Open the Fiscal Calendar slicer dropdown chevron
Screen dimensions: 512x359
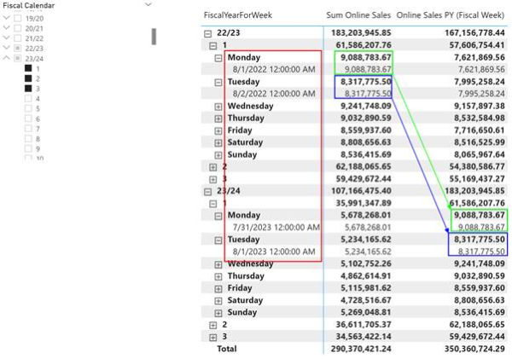click(148, 4)
